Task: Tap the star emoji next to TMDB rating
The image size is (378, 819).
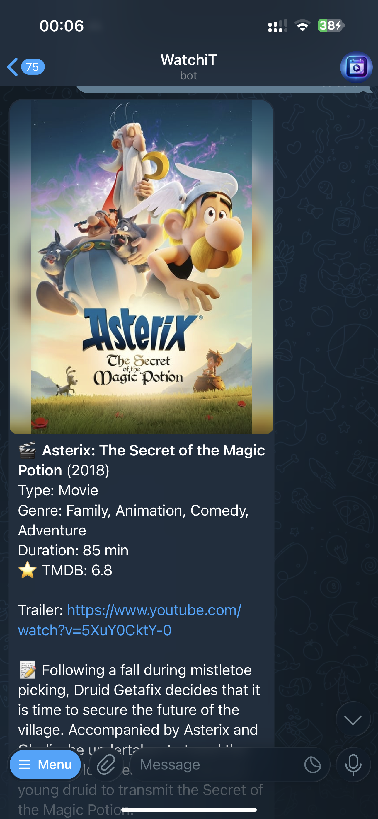Action: pyautogui.click(x=27, y=570)
